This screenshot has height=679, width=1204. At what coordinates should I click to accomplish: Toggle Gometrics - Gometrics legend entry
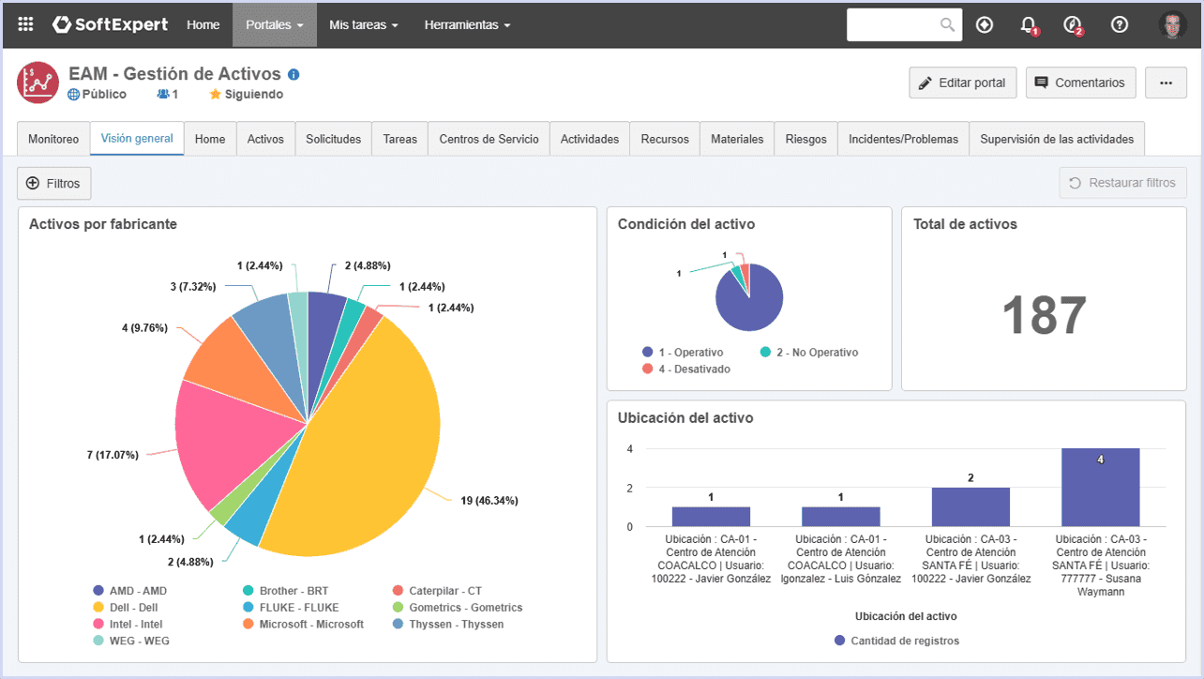(458, 608)
